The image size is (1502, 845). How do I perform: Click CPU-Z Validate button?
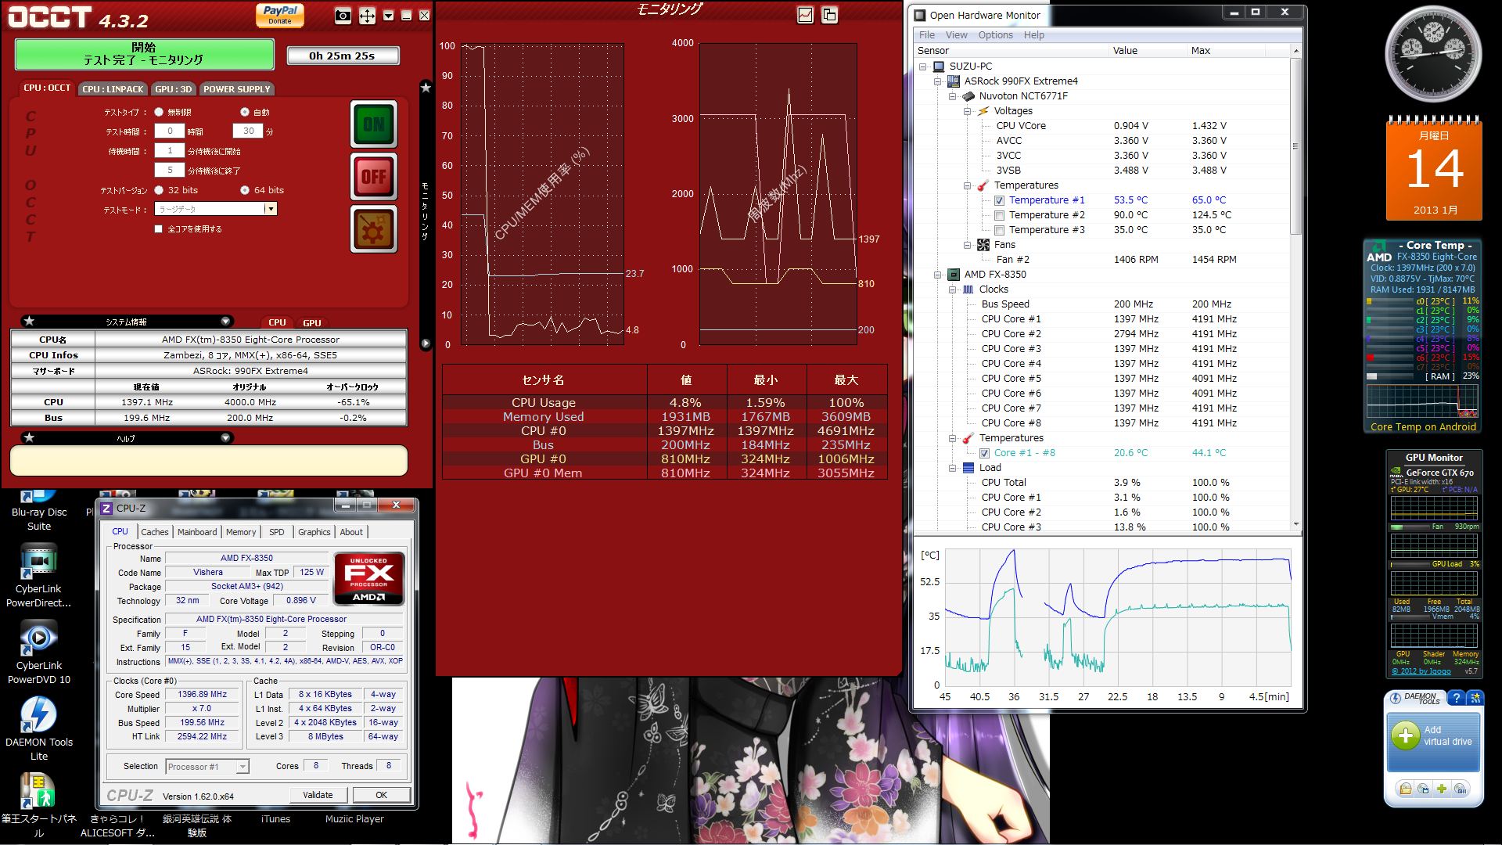tap(318, 795)
